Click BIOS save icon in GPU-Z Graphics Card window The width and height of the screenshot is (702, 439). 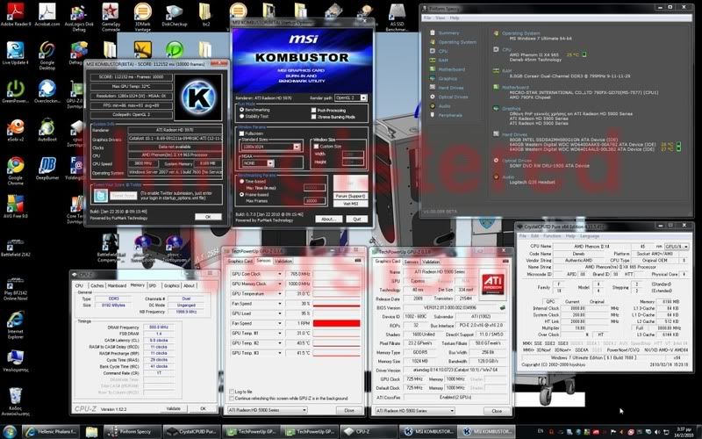pos(502,308)
